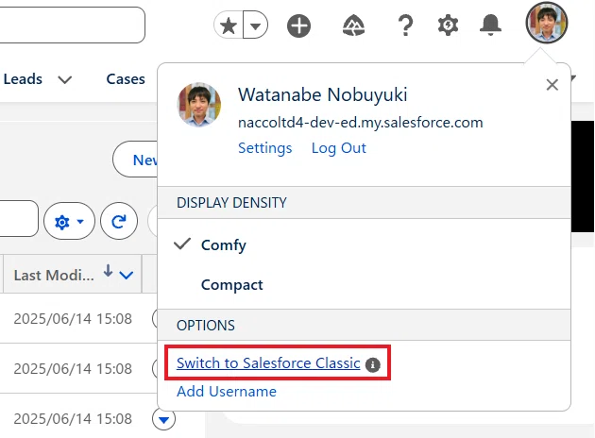Click Switch to Salesforce Classic
The image size is (595, 438).
coord(268,362)
